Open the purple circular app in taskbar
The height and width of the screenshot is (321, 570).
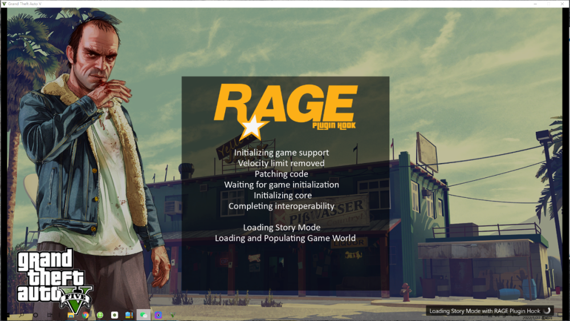(x=158, y=315)
